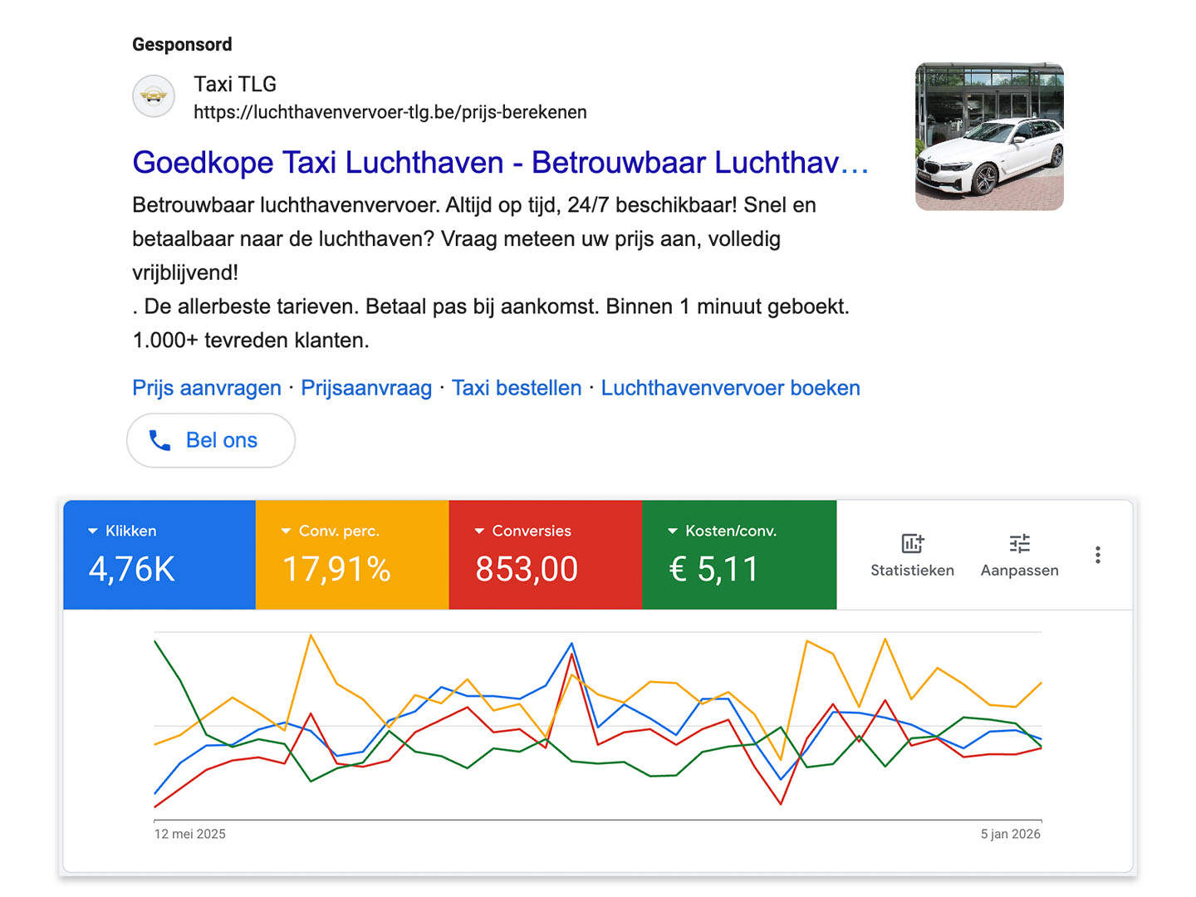Expand the Klikken metric dropdown arrow
The width and height of the screenshot is (1196, 897).
tap(93, 532)
